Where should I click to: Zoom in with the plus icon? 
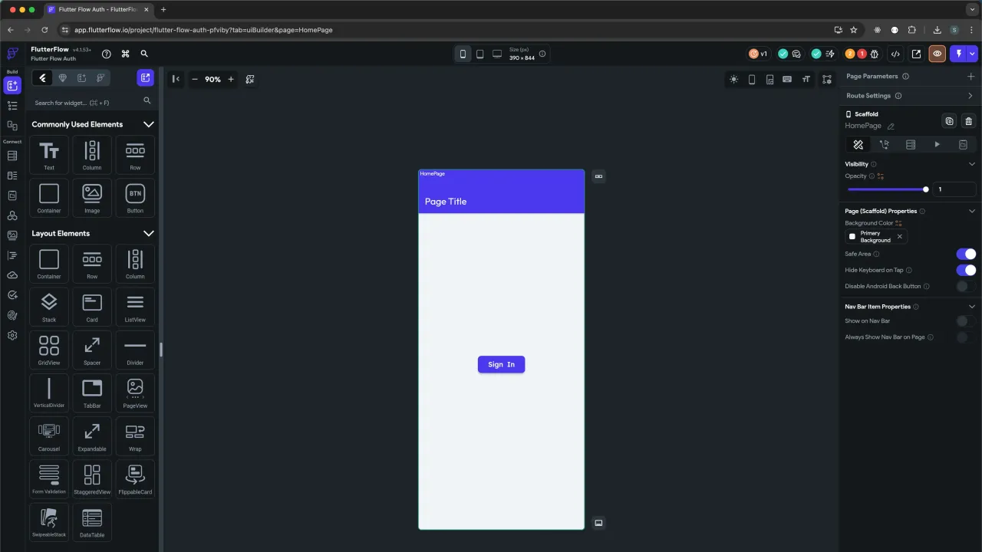(231, 79)
